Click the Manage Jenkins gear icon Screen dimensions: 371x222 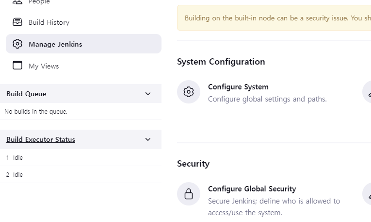17,44
